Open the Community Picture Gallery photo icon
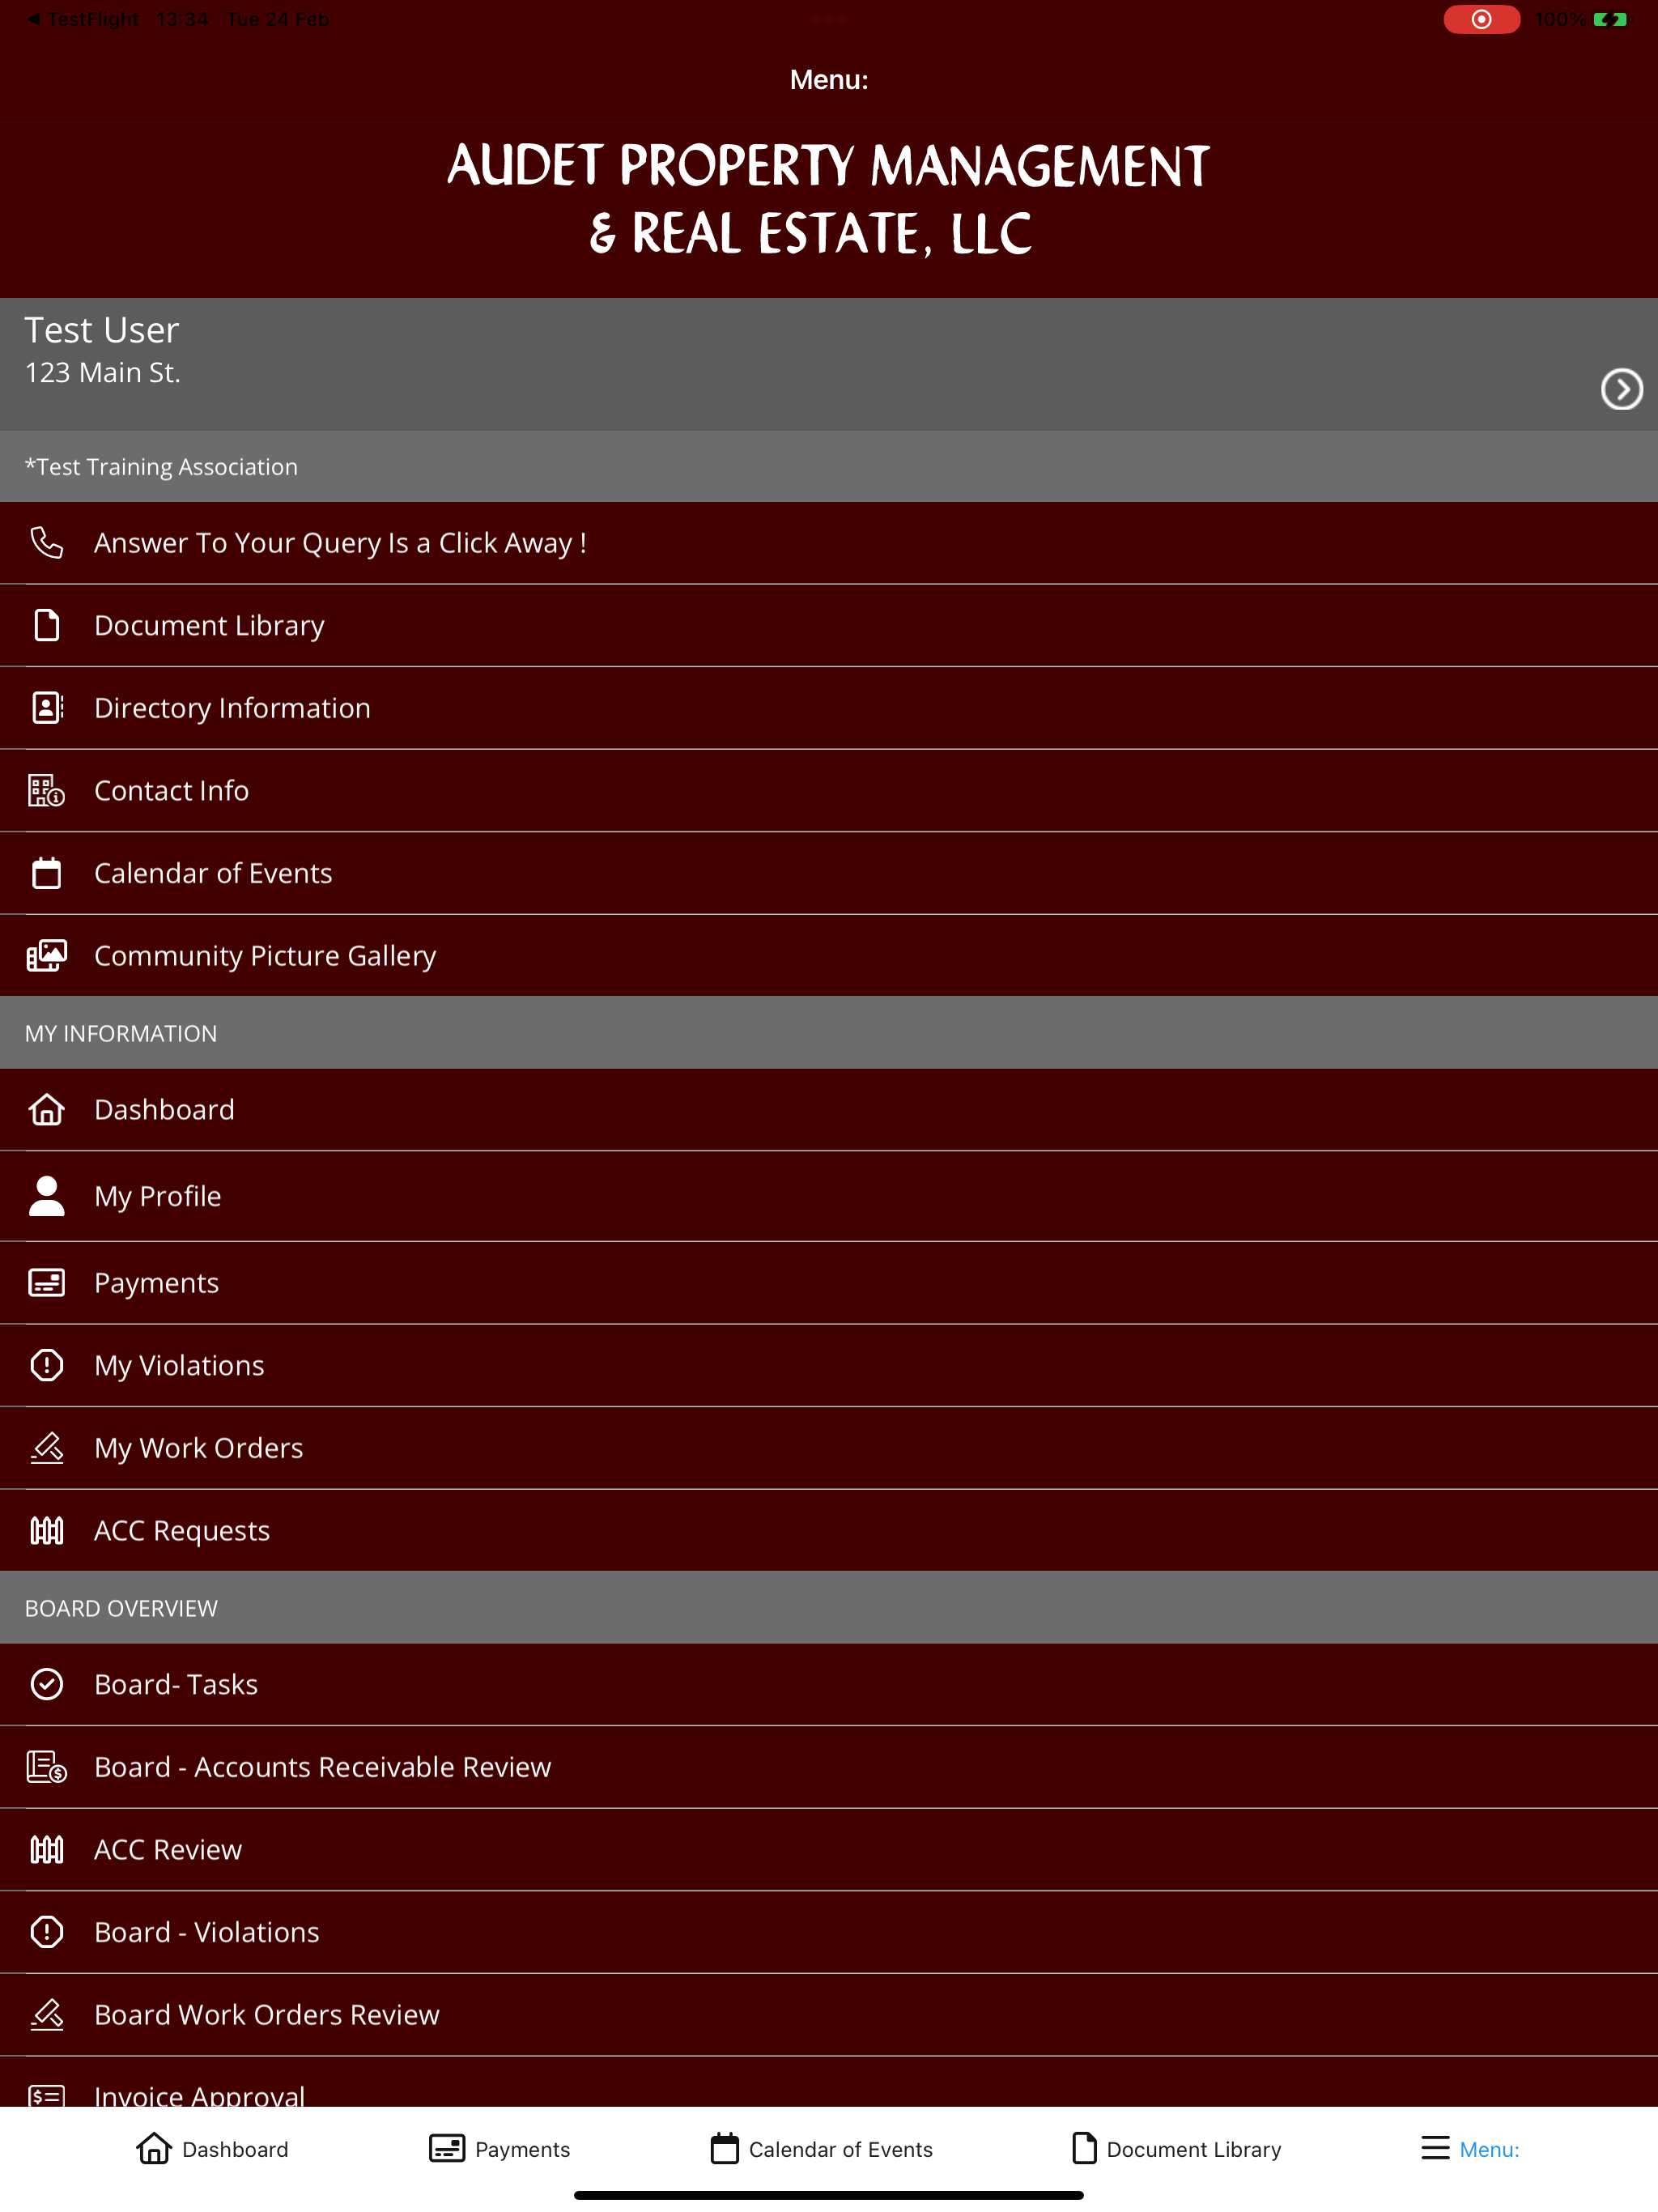Screen dimensions: 1658x2212 pyautogui.click(x=47, y=956)
